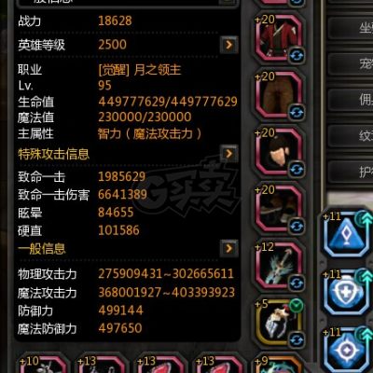Click the 佣兵 side button
This screenshot has width=373, height=373.
351,100
